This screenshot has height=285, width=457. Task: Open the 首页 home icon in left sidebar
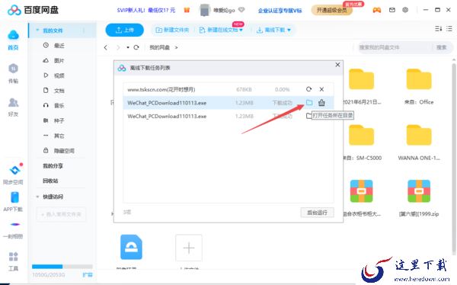click(x=13, y=36)
